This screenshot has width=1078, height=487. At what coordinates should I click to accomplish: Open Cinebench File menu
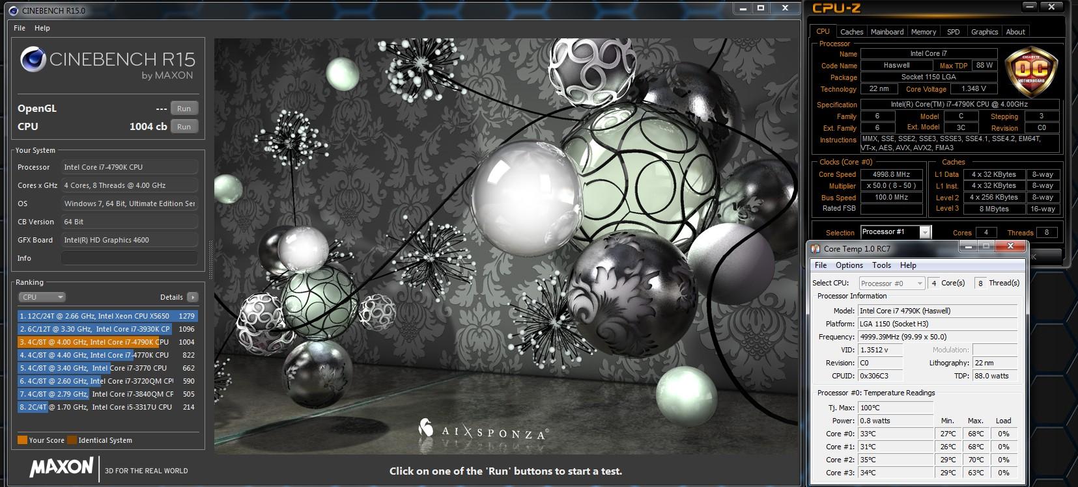pyautogui.click(x=20, y=28)
